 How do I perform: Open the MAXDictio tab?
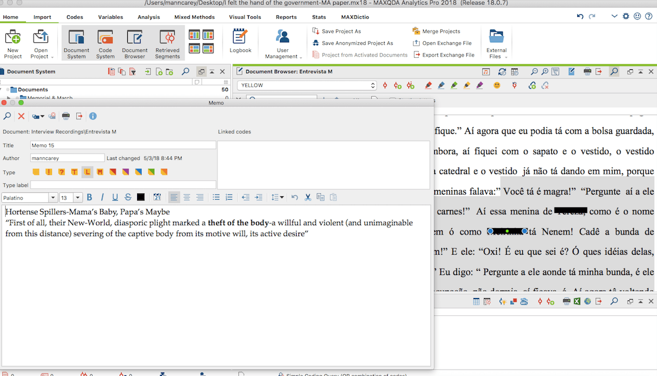coord(355,17)
